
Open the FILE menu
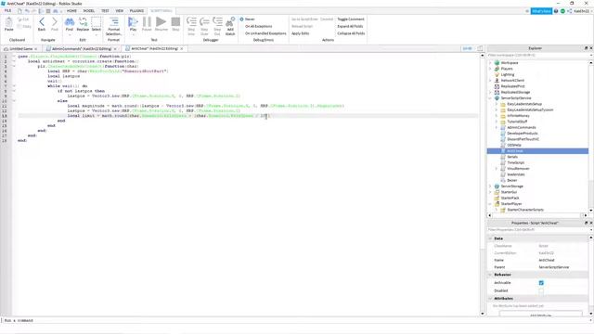click(7, 11)
